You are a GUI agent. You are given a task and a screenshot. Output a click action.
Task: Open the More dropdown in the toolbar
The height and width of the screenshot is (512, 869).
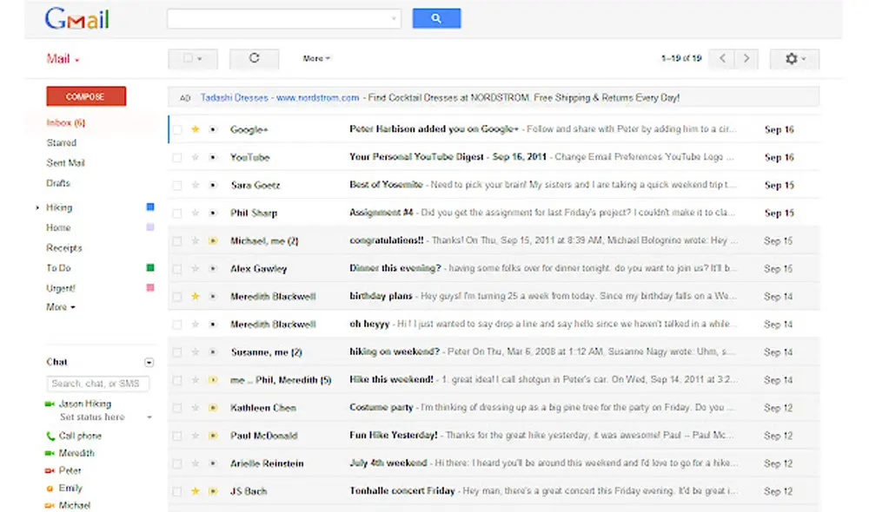315,58
